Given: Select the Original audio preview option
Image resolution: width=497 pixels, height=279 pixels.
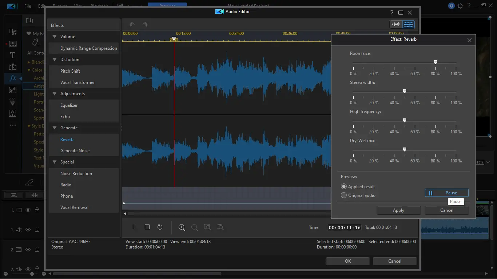Looking at the screenshot, I should tap(344, 195).
